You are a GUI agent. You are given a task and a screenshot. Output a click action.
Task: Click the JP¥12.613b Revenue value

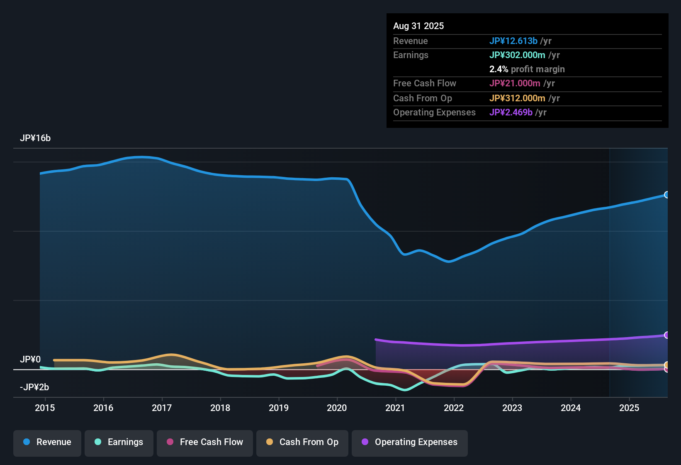[514, 41]
